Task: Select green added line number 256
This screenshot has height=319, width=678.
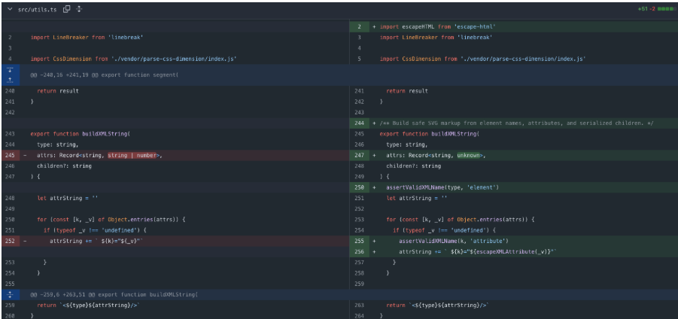Action: click(360, 251)
